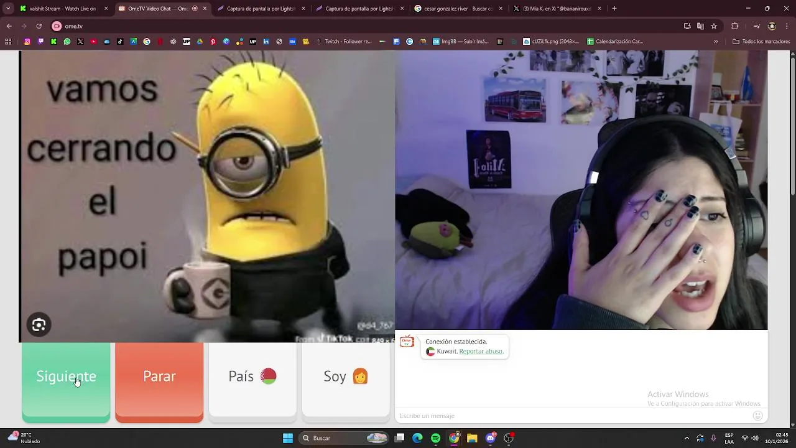Open the Google bookmark icon
This screenshot has width=796, height=448.
click(147, 42)
